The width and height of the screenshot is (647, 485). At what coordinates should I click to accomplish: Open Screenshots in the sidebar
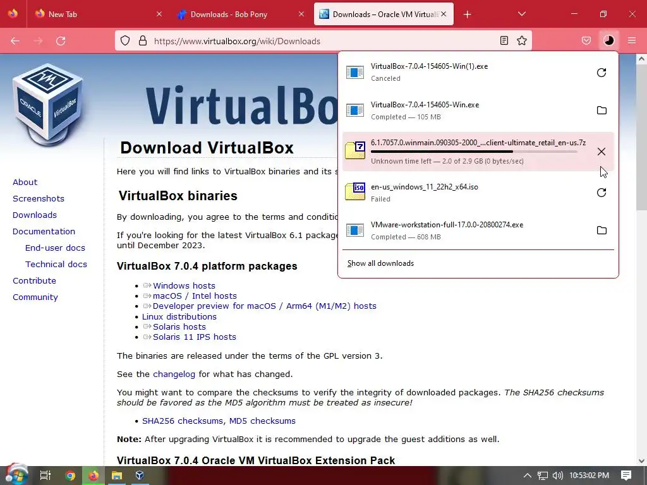click(x=39, y=198)
